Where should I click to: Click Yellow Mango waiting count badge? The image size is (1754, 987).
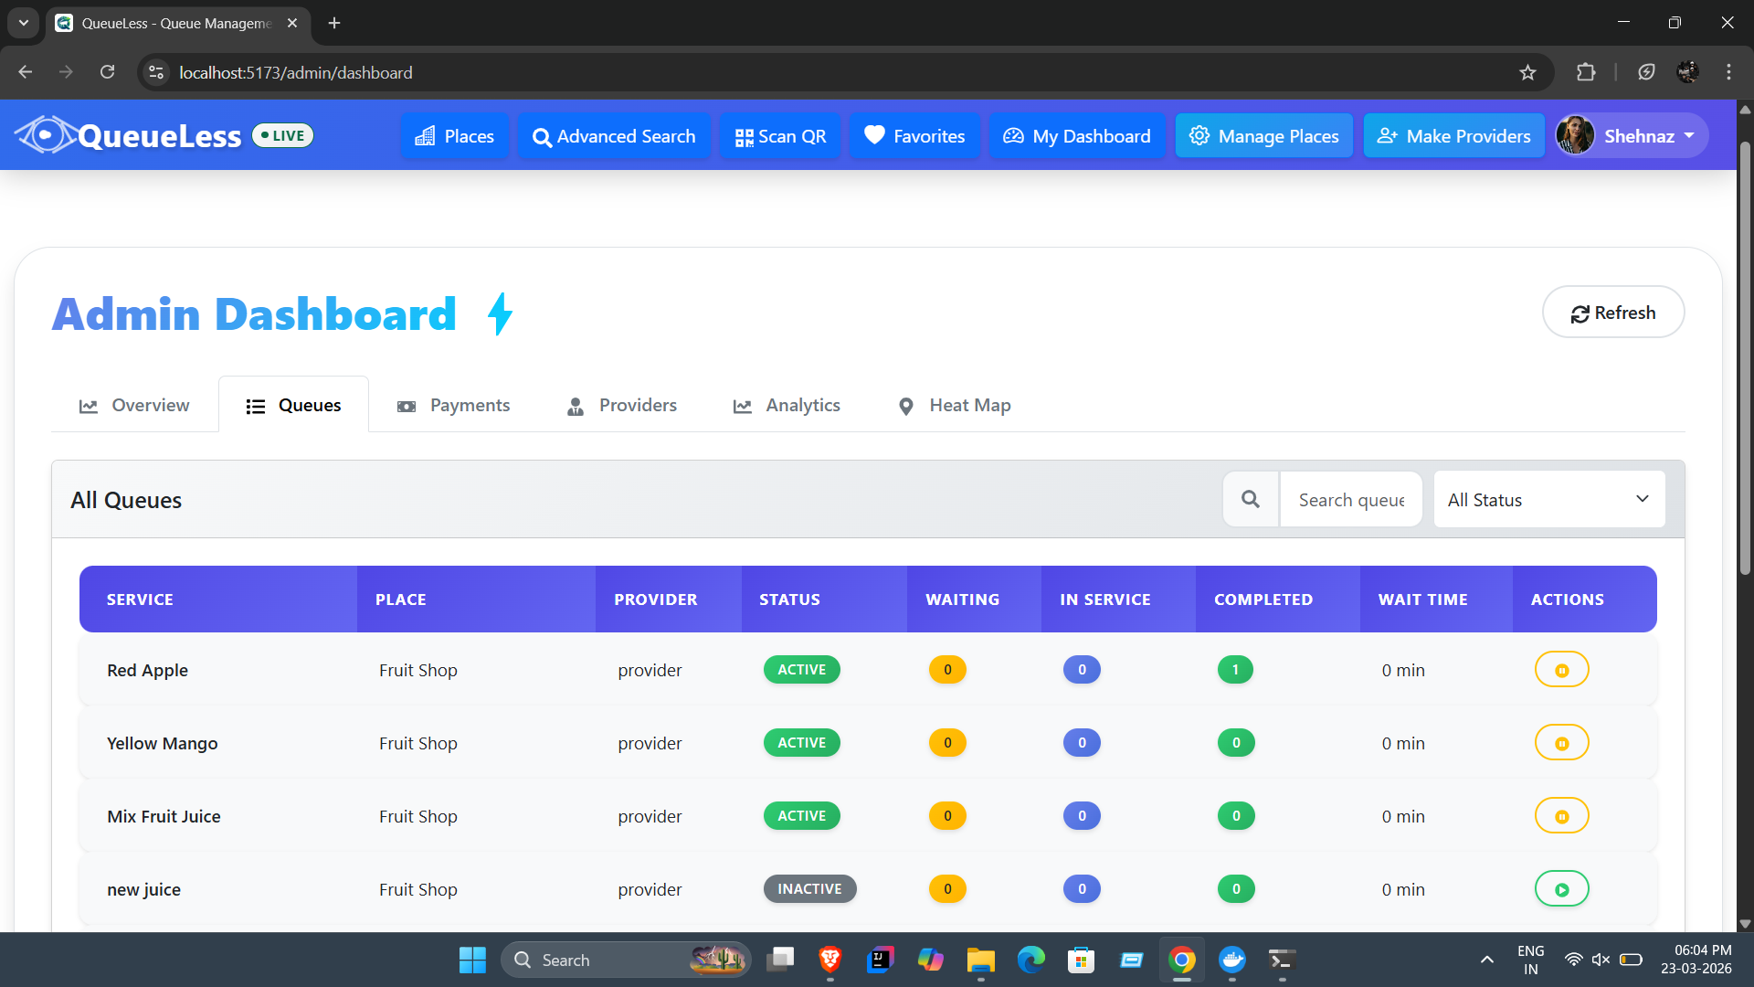point(947,743)
